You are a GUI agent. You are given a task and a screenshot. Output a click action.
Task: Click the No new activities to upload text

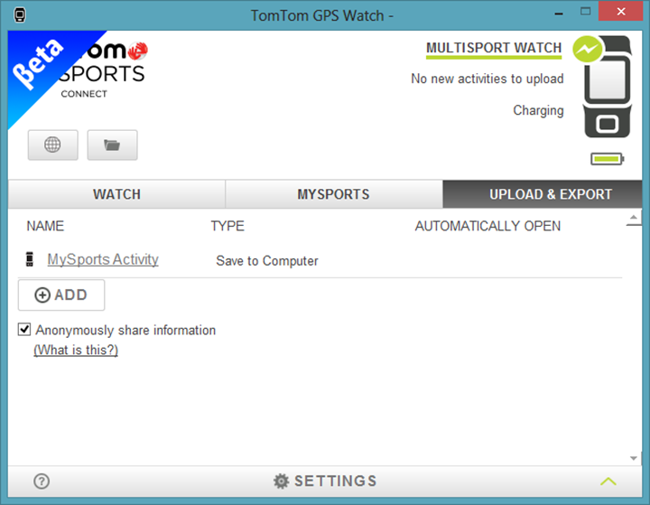pyautogui.click(x=487, y=79)
